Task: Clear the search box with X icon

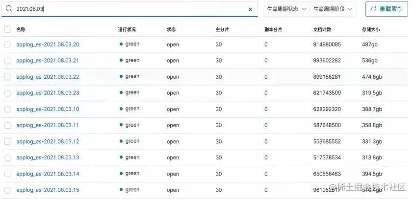Action: tap(250, 9)
